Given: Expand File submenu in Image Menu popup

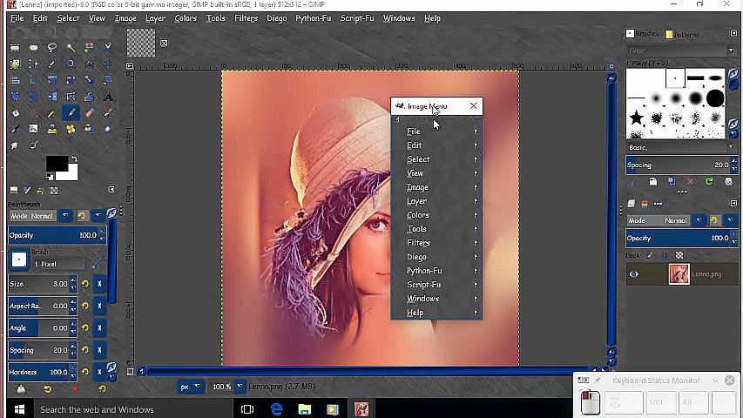Looking at the screenshot, I should tap(436, 131).
